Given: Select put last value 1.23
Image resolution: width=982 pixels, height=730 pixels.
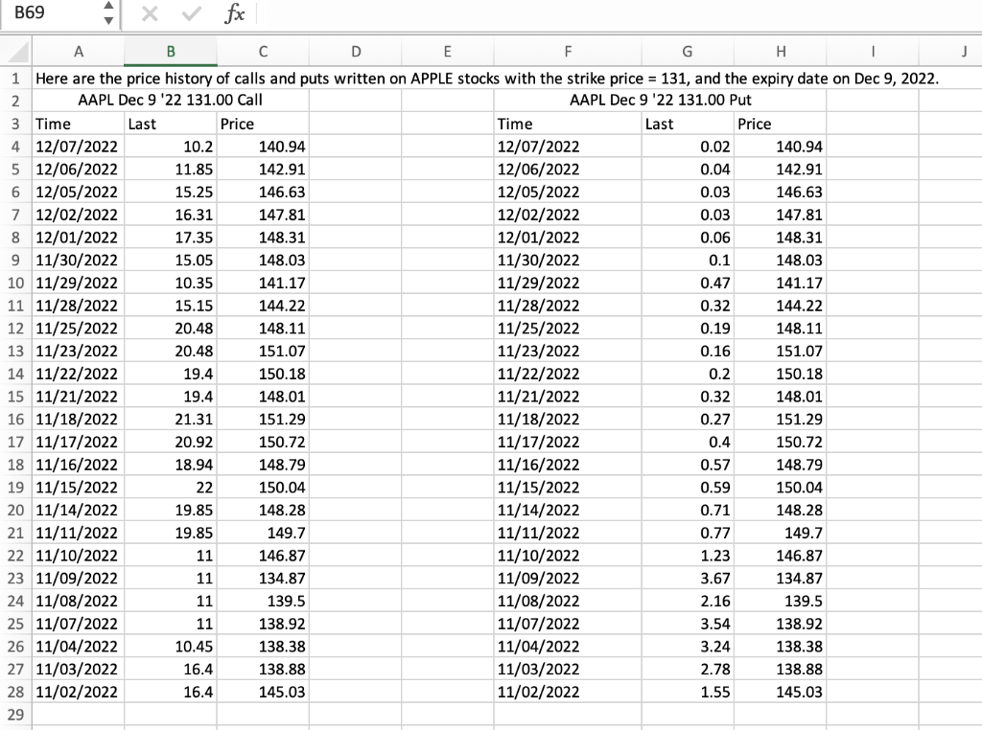Looking at the screenshot, I should coord(688,556).
